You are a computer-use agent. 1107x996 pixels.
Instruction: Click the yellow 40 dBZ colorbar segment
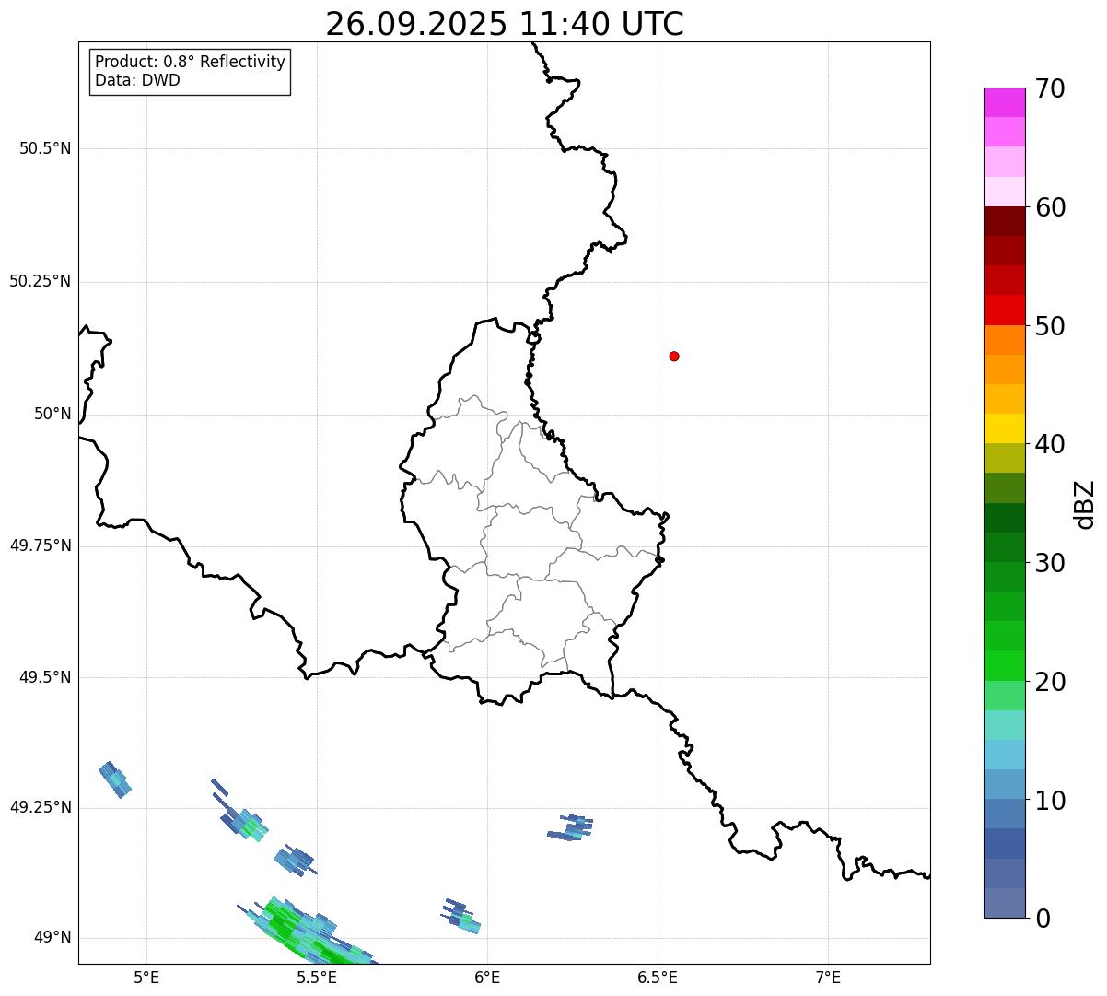pyautogui.click(x=1004, y=428)
